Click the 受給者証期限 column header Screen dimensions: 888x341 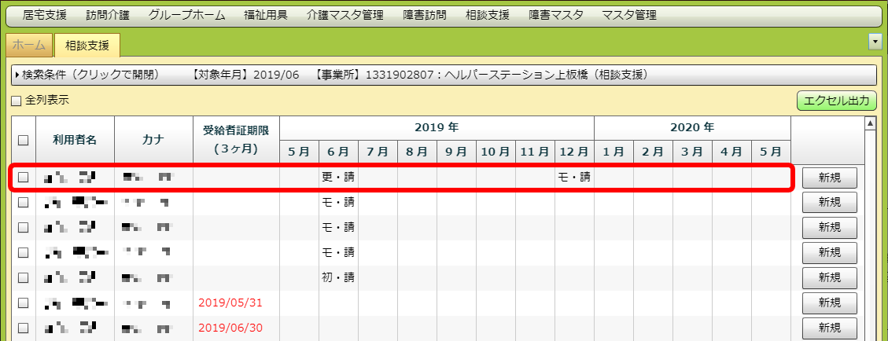[236, 139]
